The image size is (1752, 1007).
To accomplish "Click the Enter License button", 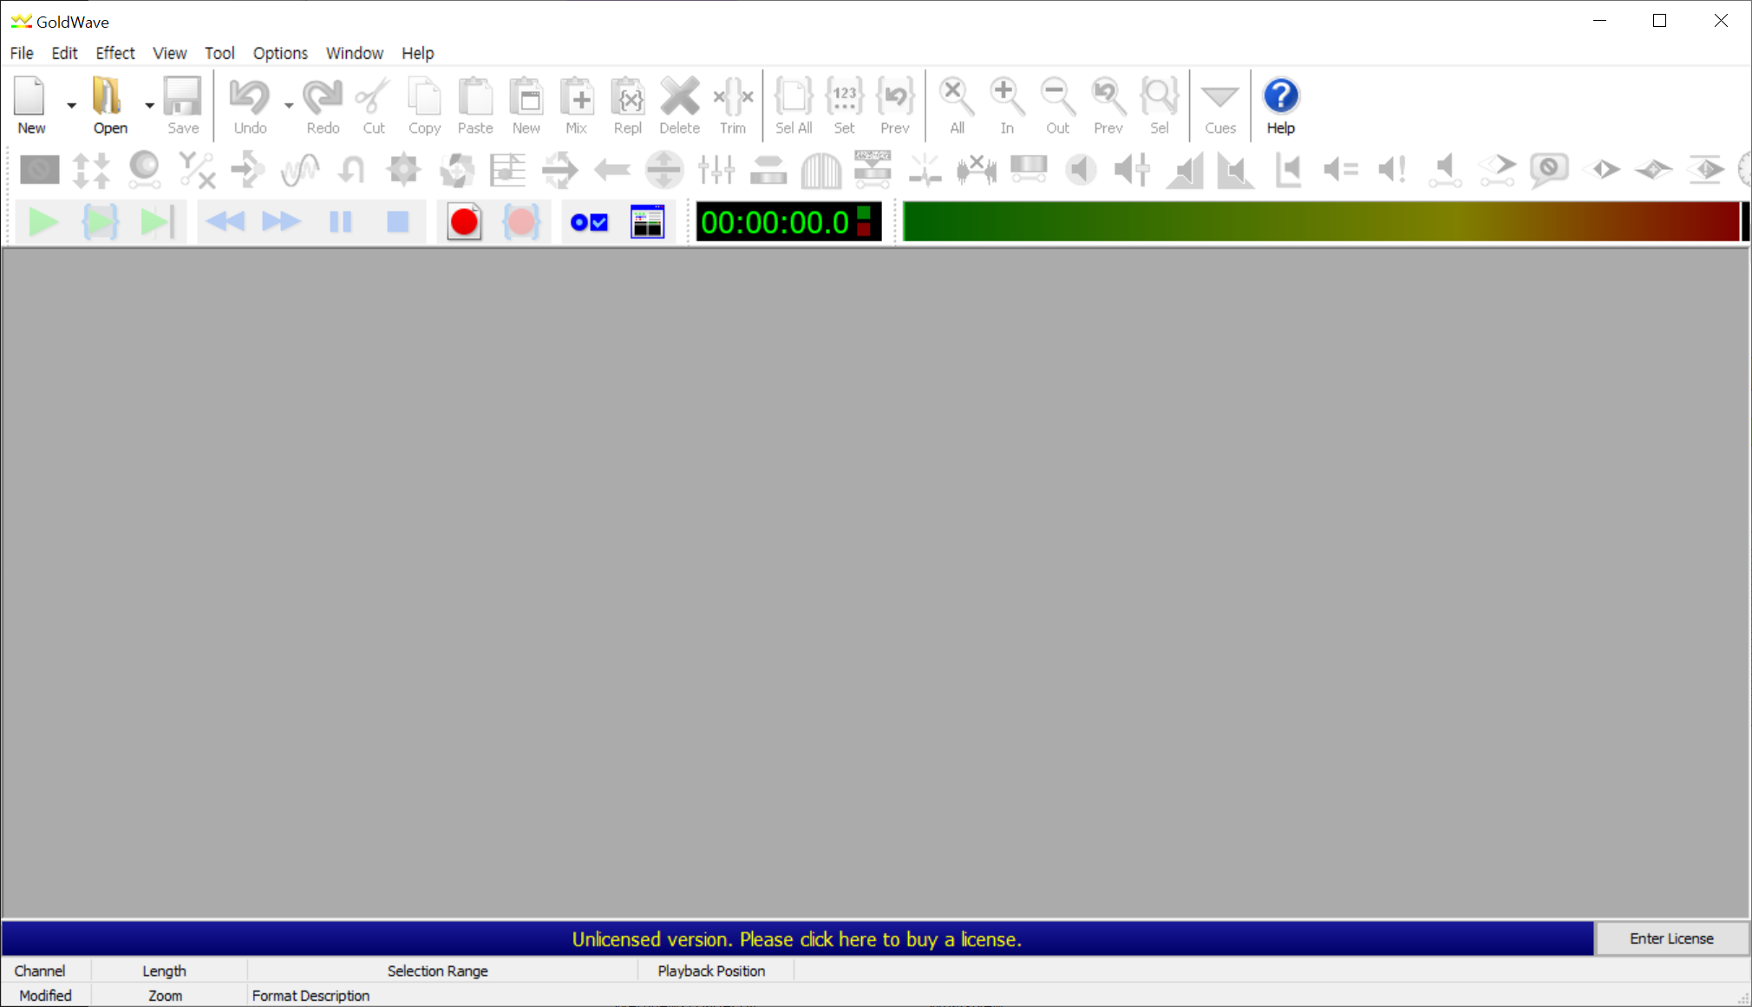I will click(1670, 938).
